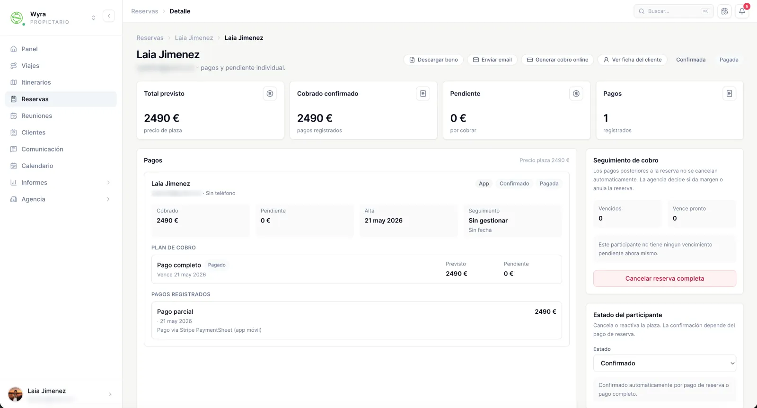Open the Wyra workspace switcher
The height and width of the screenshot is (408, 757).
(93, 18)
